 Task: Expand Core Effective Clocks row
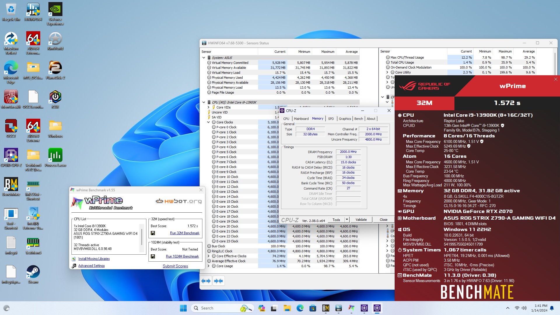tap(209, 256)
